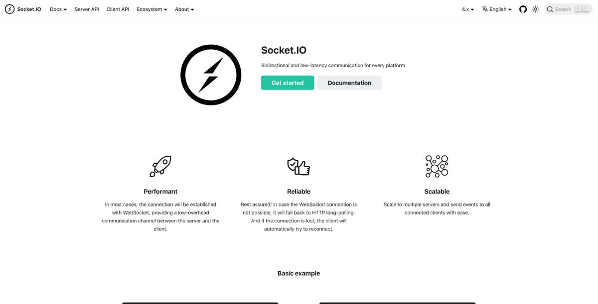This screenshot has height=304, width=598.
Task: Toggle dark mode with sun icon
Action: click(536, 9)
